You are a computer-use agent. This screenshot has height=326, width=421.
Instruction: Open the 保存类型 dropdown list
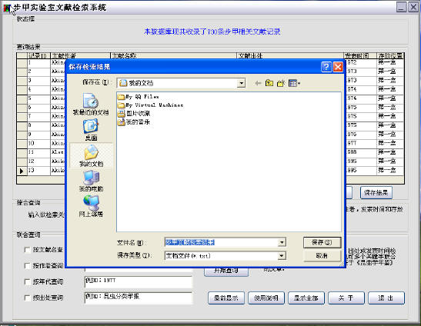(x=282, y=256)
